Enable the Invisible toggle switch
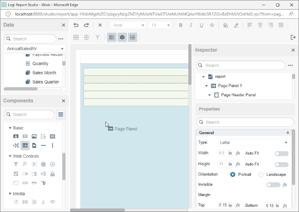Image resolution: width=299 pixels, height=212 pixels. point(273,184)
